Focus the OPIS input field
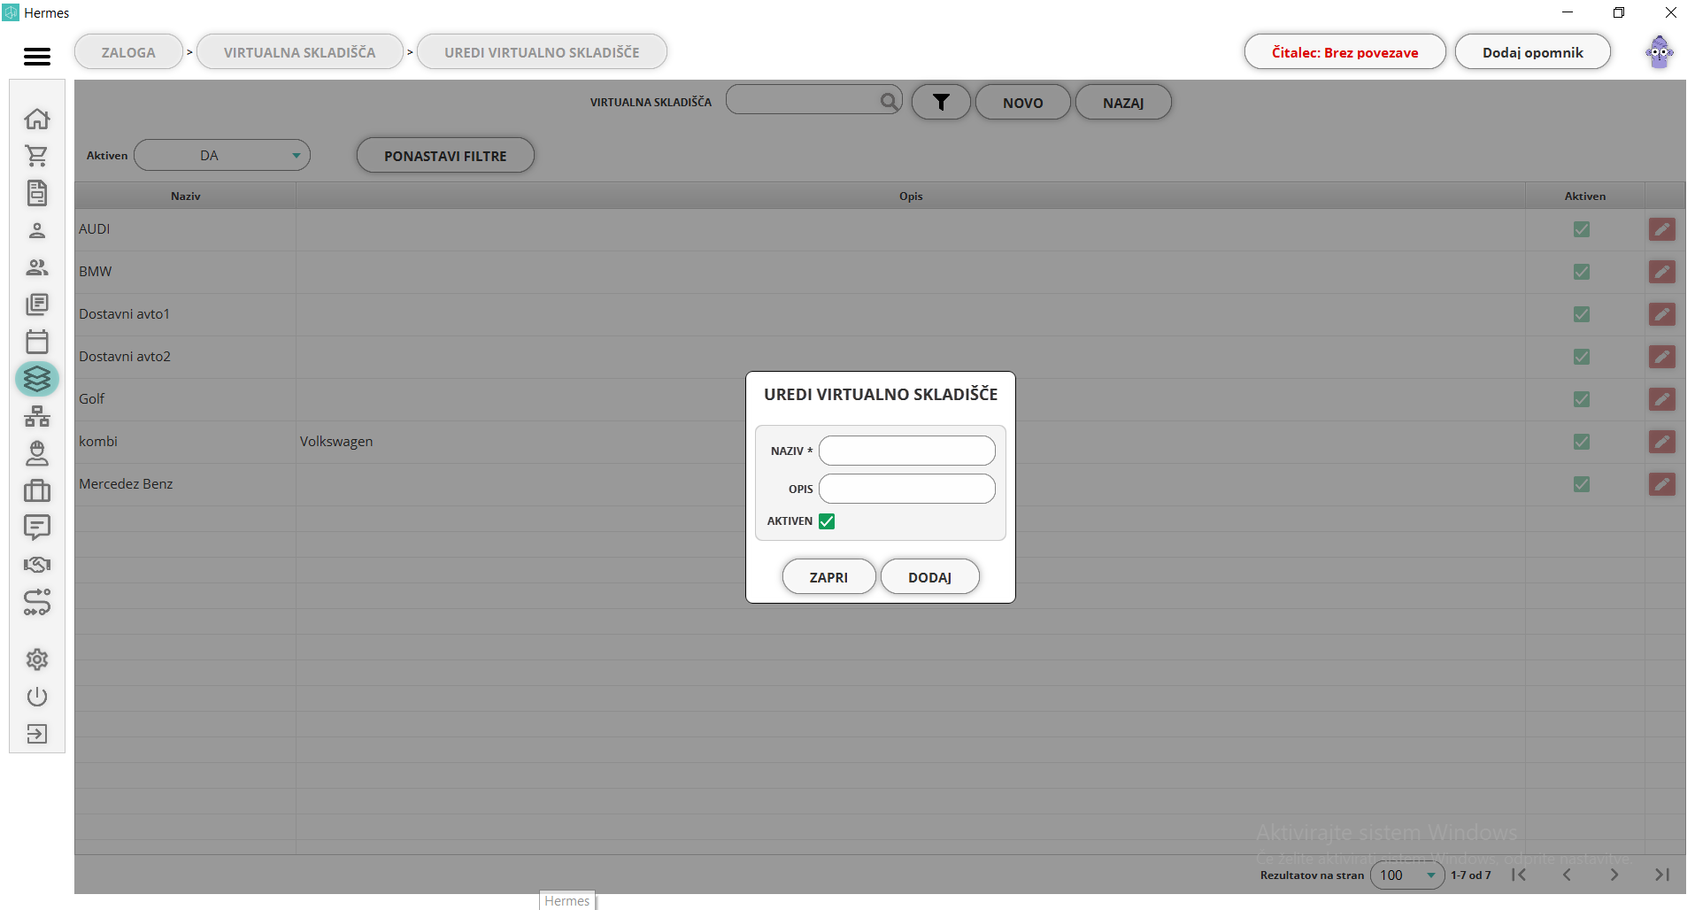The height and width of the screenshot is (910, 1695). click(906, 489)
